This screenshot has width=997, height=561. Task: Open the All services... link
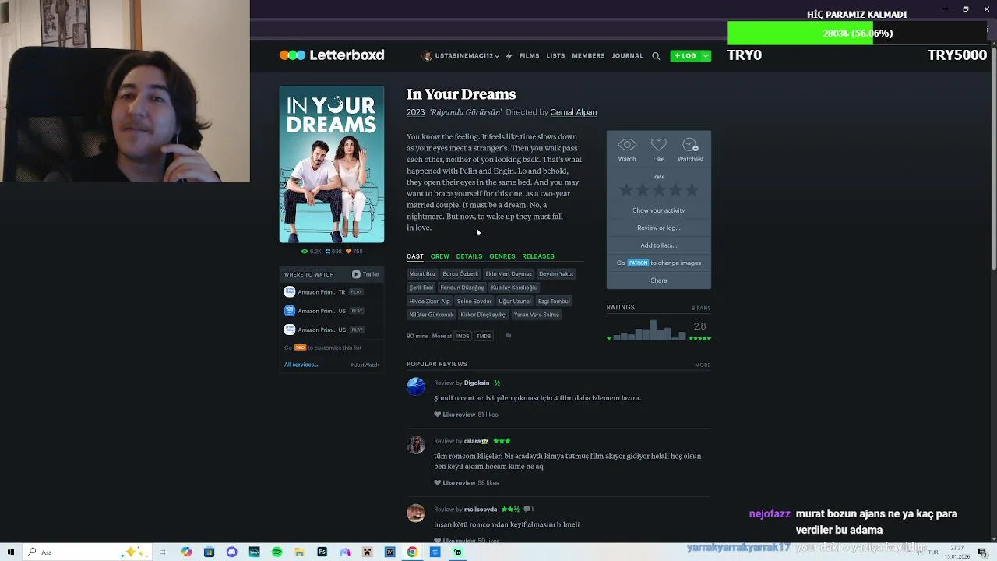tap(301, 365)
